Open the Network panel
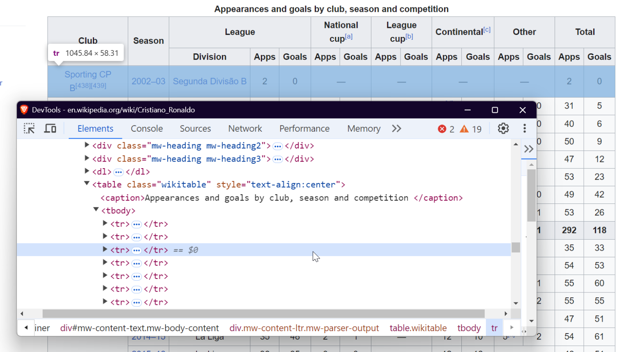The height and width of the screenshot is (352, 631). pyautogui.click(x=245, y=128)
